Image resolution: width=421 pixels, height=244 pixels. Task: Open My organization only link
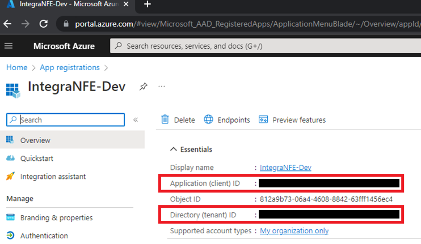[x=294, y=230]
